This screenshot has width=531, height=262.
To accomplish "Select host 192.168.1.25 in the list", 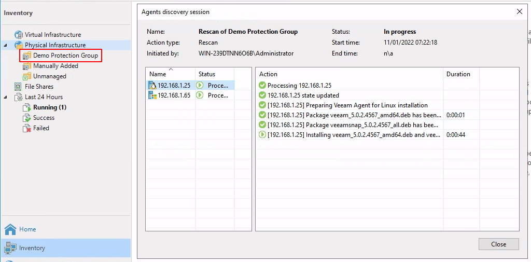I will [x=190, y=86].
